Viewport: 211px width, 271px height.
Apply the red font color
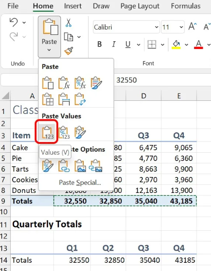(198, 44)
